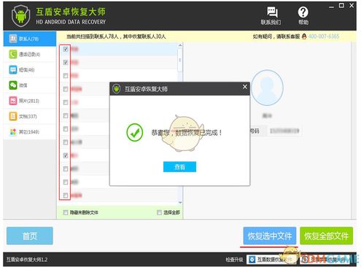Uncheck the first contact checkbox
The image size is (364, 267).
pos(66,49)
